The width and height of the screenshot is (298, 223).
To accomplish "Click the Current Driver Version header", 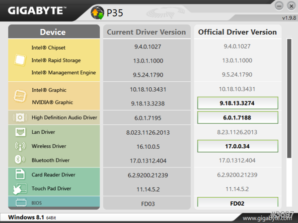I will click(x=147, y=32).
